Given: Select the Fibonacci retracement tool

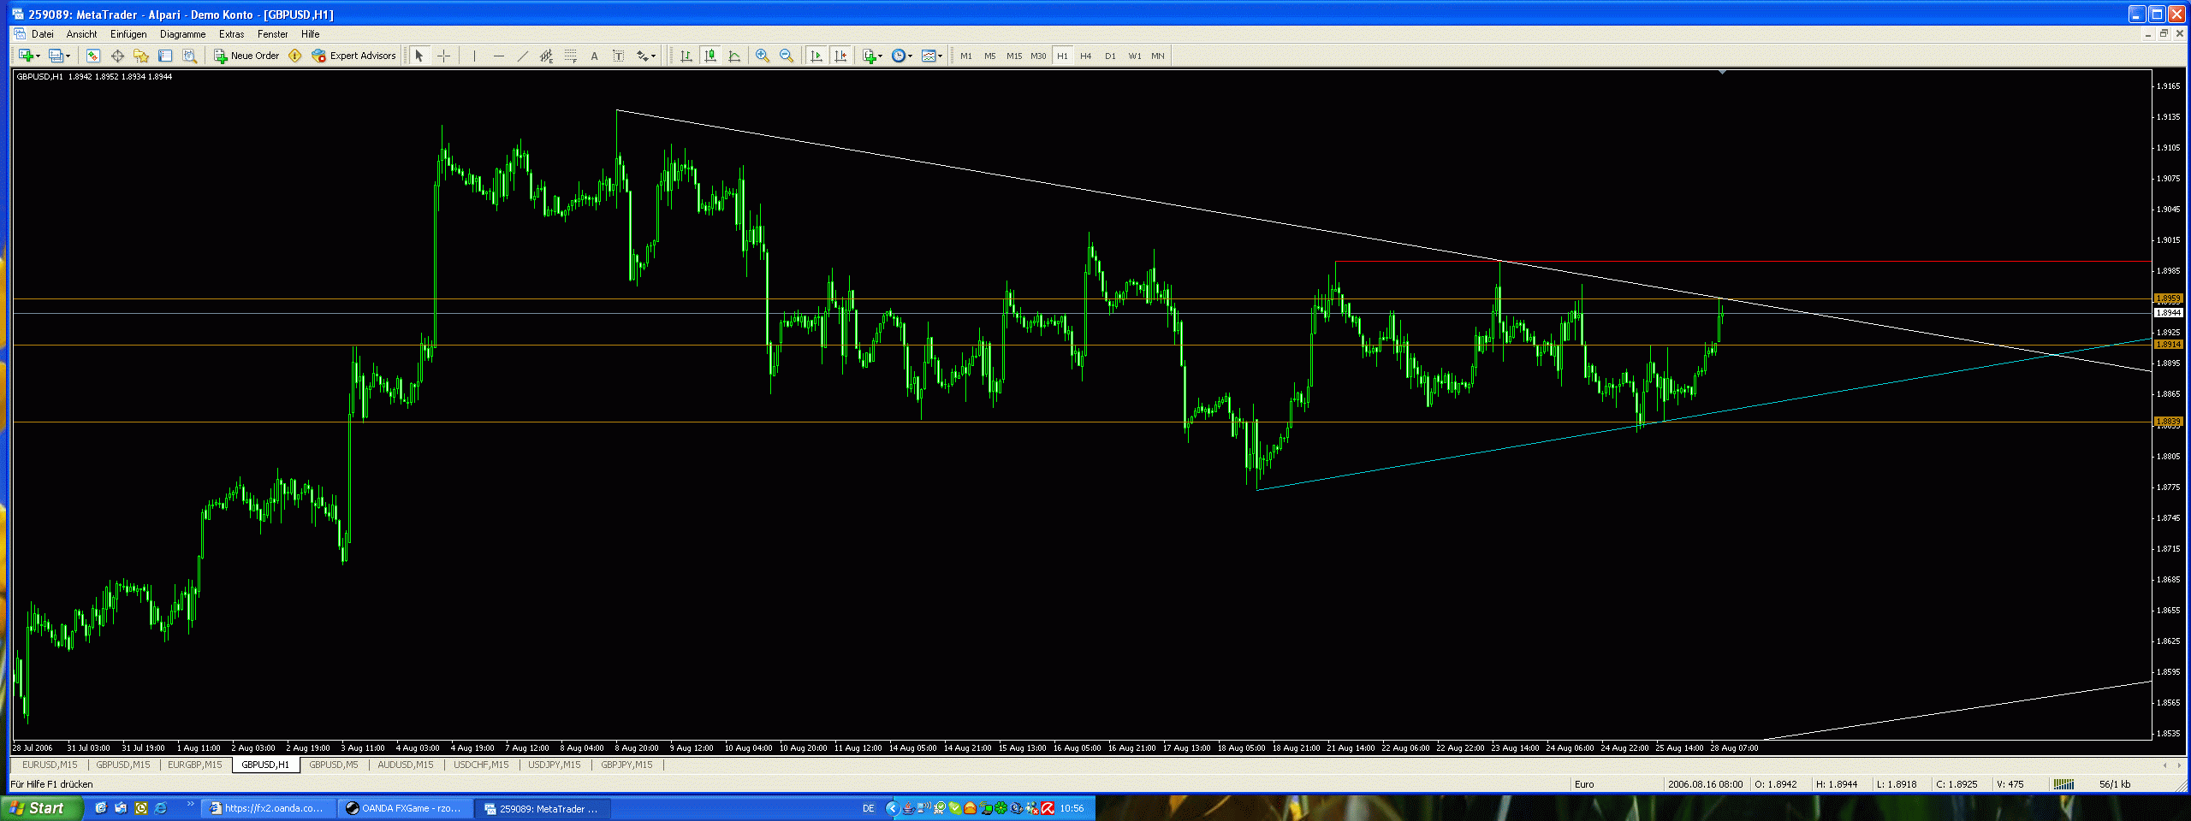Looking at the screenshot, I should click(571, 56).
